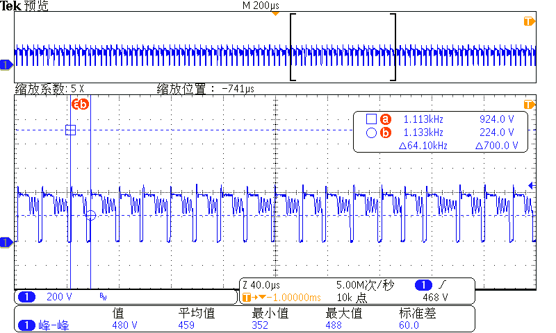556x333 pixels.
Task: Click the 200 V vertical scale readout
Action: pyautogui.click(x=59, y=296)
